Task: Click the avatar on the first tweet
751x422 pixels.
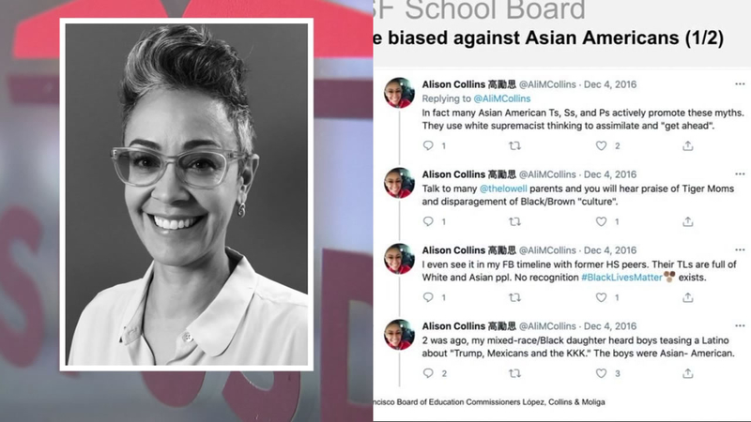Action: pyautogui.click(x=400, y=93)
